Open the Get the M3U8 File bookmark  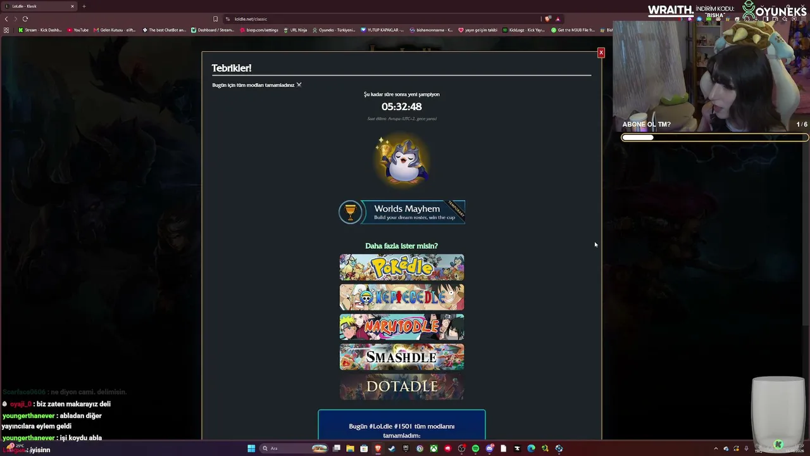click(573, 30)
